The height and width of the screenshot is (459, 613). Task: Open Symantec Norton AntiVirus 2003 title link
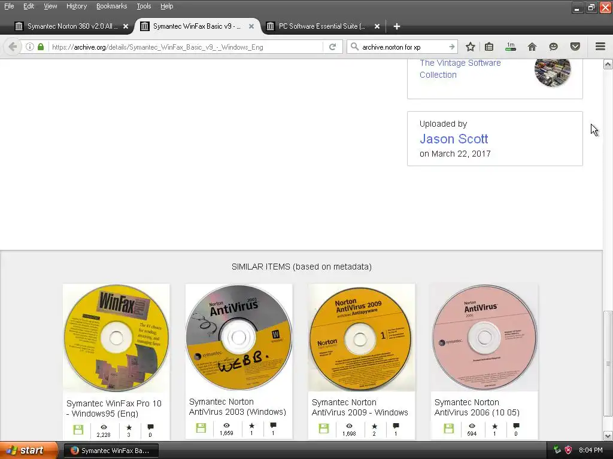[x=237, y=406]
